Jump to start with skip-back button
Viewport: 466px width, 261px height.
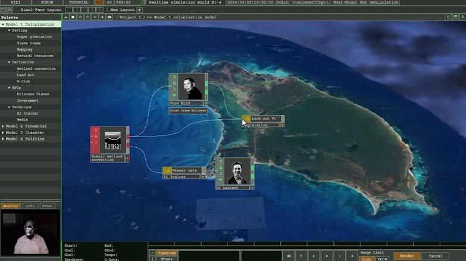(289, 256)
